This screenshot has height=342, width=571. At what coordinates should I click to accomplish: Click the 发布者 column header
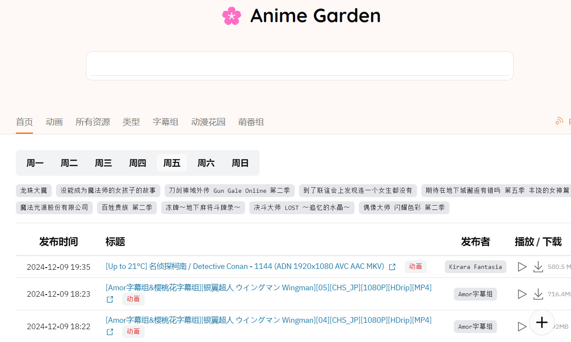click(x=476, y=242)
